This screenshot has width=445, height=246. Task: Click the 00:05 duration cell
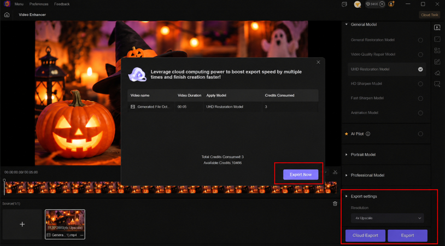pos(182,107)
